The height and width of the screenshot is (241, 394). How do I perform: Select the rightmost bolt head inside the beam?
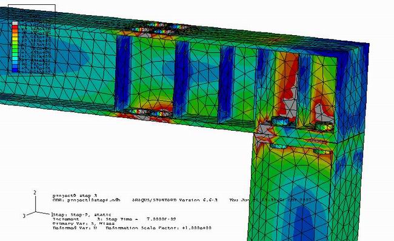(x=324, y=126)
